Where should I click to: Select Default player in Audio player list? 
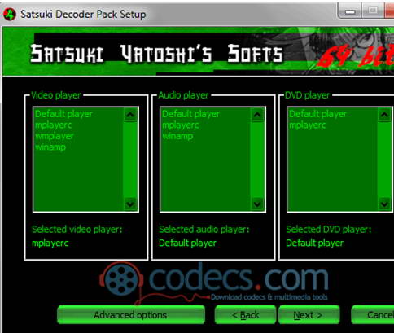pos(190,114)
